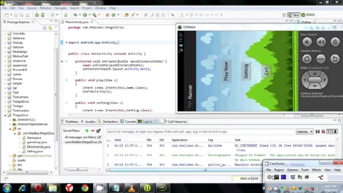Screen dimensions: 343x193
Task: Open the Project menu
Action: coord(87,8)
